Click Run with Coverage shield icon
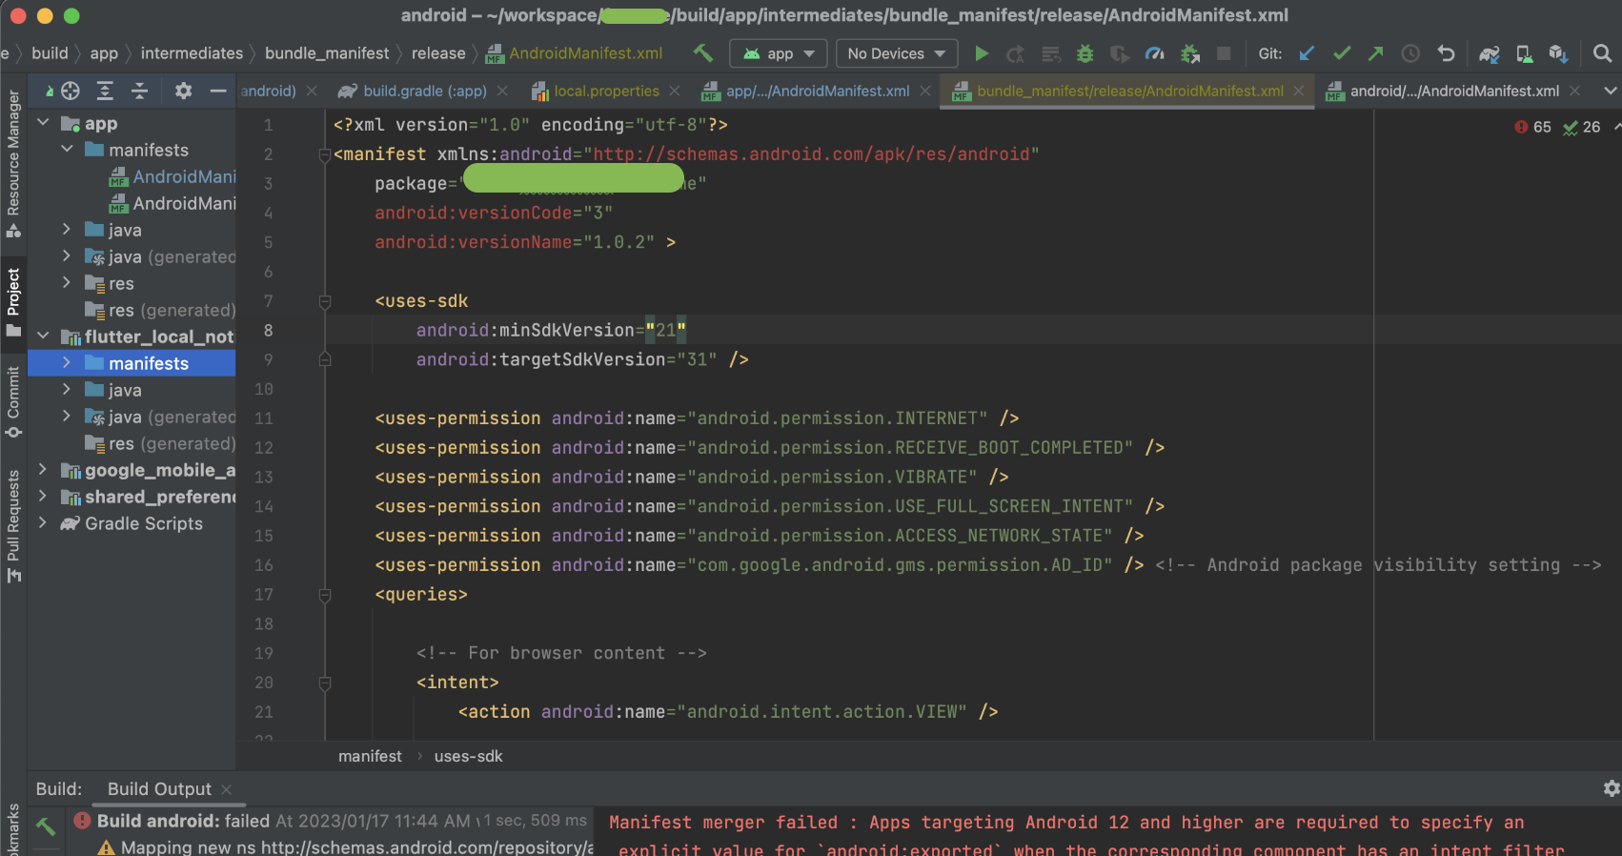 (1120, 53)
